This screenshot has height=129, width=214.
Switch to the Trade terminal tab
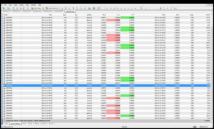[x=6, y=124]
